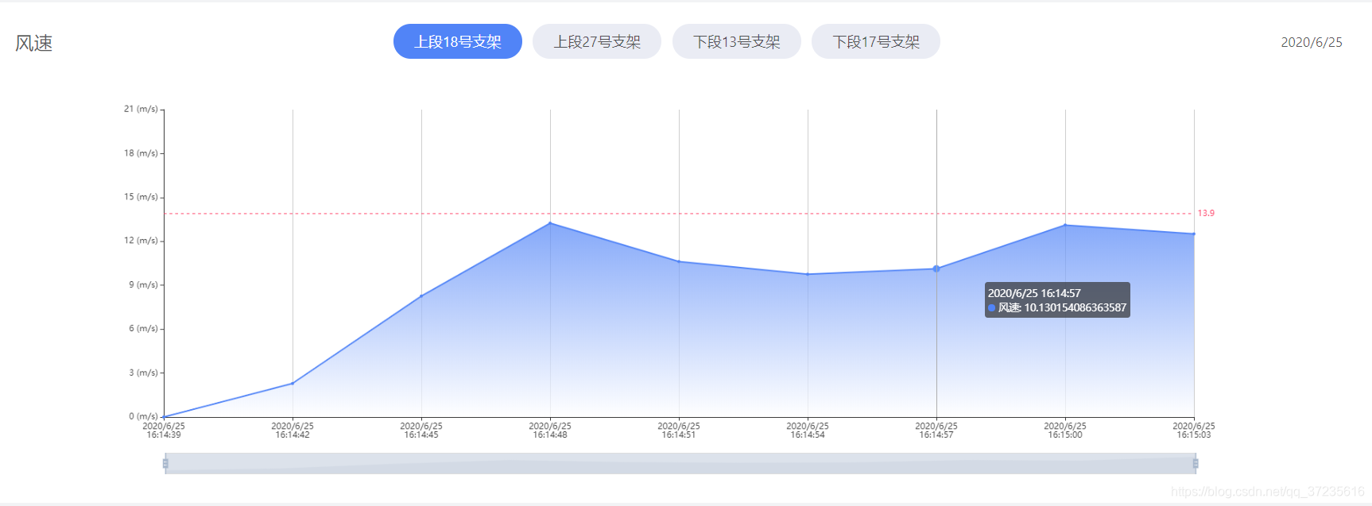This screenshot has width=1372, height=506.
Task: Click the data point at 16:15:00
Action: [1065, 226]
